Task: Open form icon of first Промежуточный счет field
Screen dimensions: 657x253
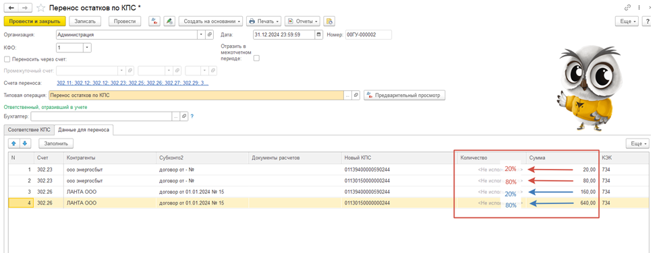Action: 130,70
